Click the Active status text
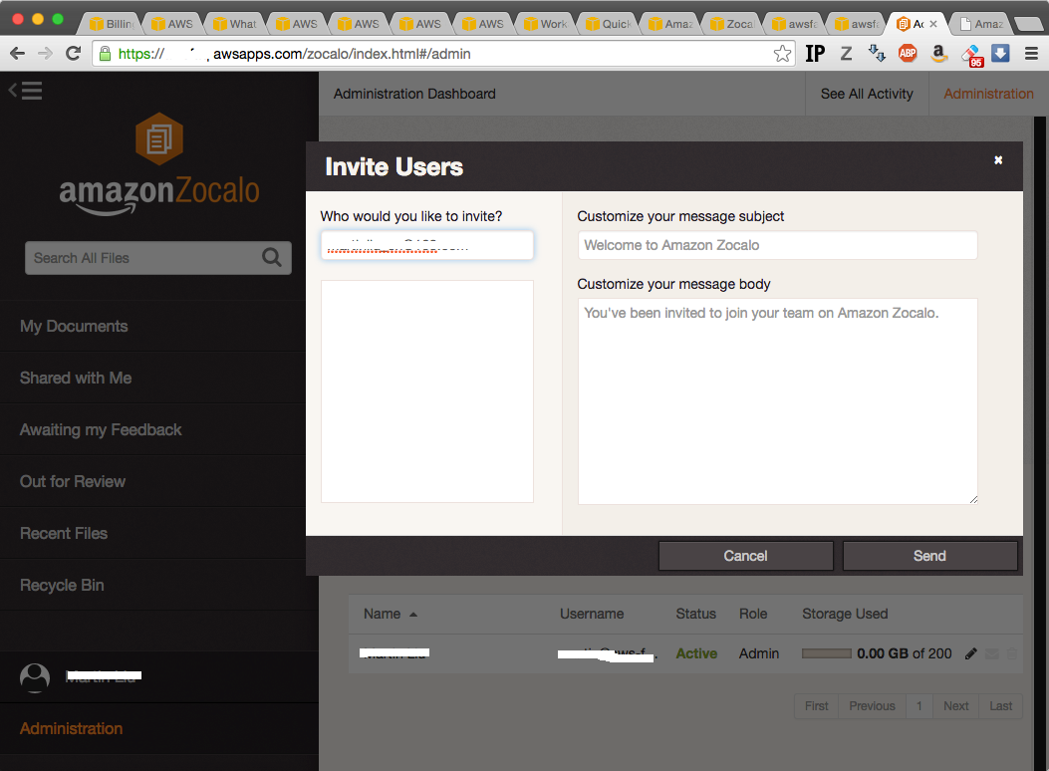This screenshot has width=1049, height=771. pyautogui.click(x=696, y=653)
